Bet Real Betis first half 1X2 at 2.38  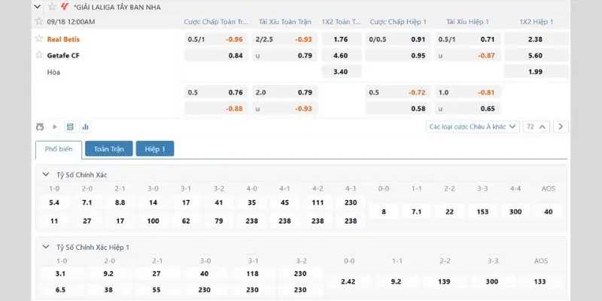pyautogui.click(x=537, y=39)
